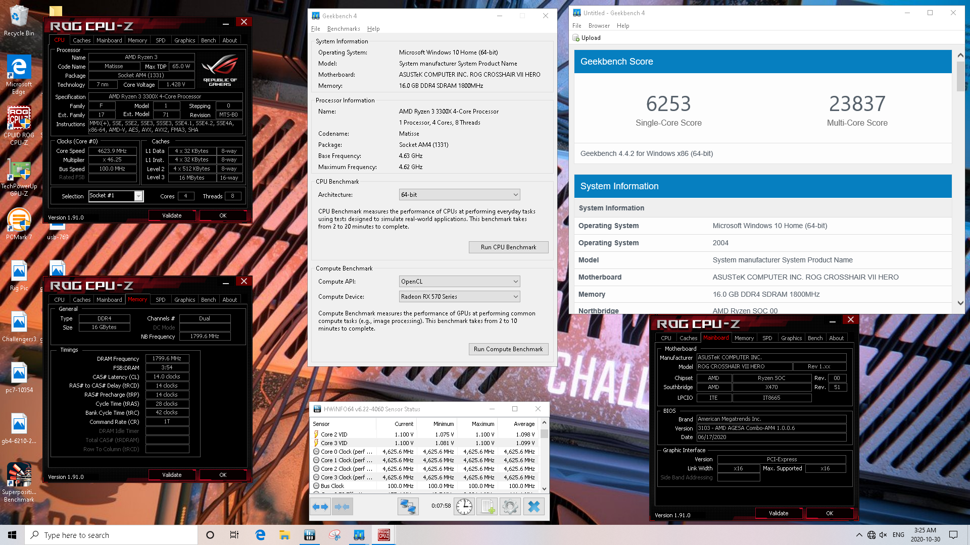Image resolution: width=970 pixels, height=545 pixels.
Task: Switch to Graphics tab in mainboard CPU-Z window
Action: point(791,338)
